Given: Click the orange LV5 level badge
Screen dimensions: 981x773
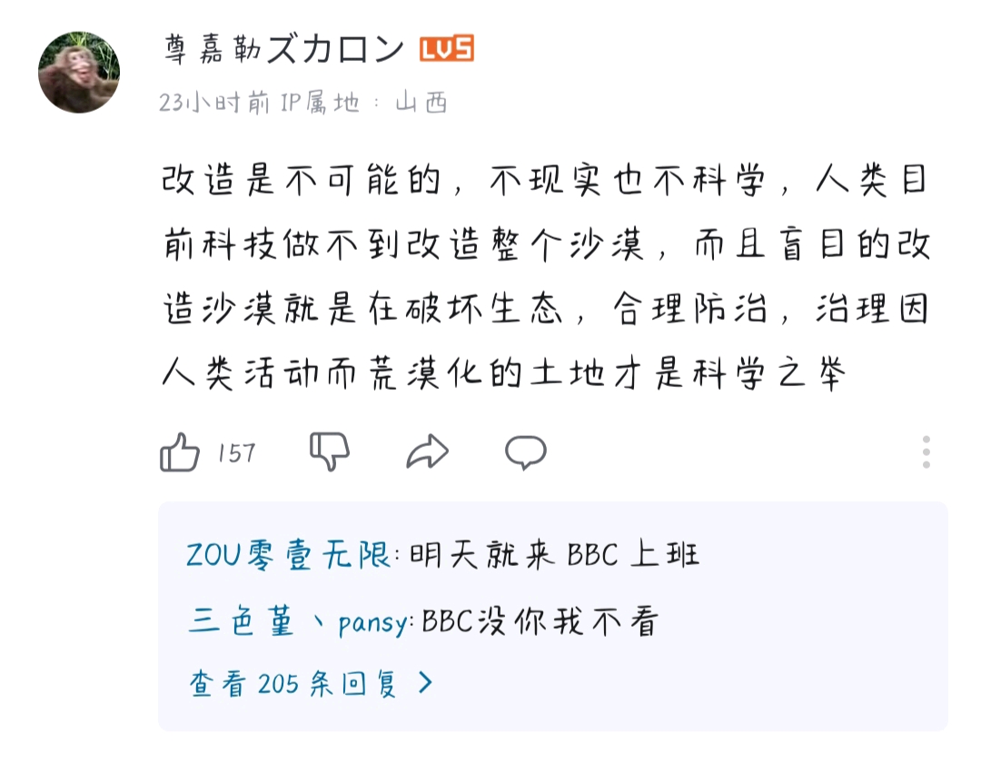Looking at the screenshot, I should tap(446, 49).
